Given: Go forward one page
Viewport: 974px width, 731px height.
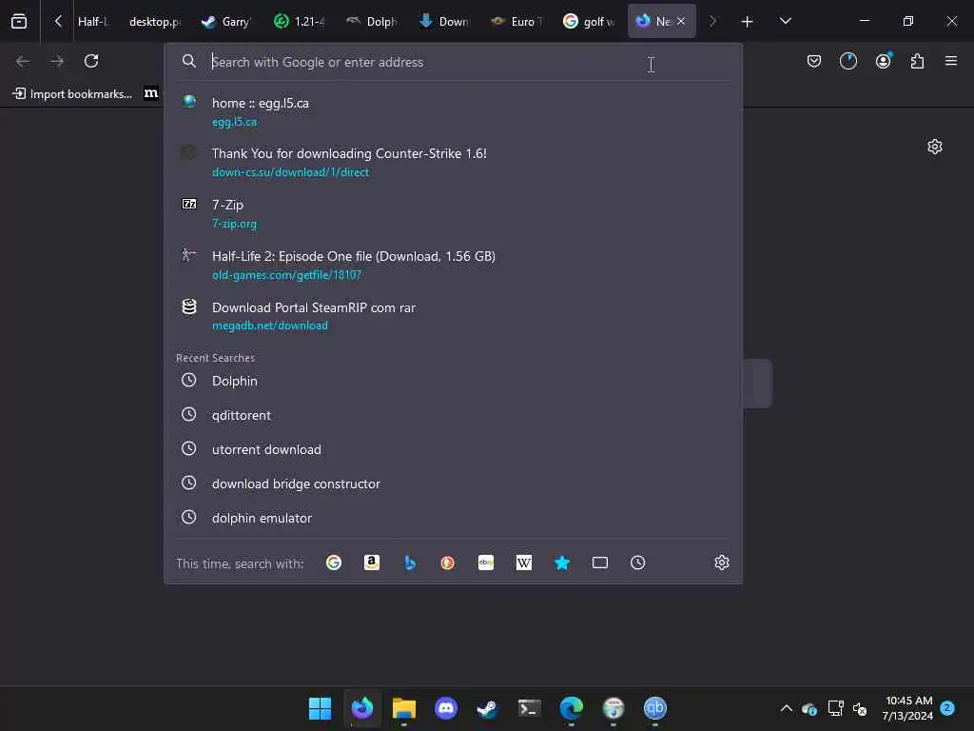Looking at the screenshot, I should [57, 61].
